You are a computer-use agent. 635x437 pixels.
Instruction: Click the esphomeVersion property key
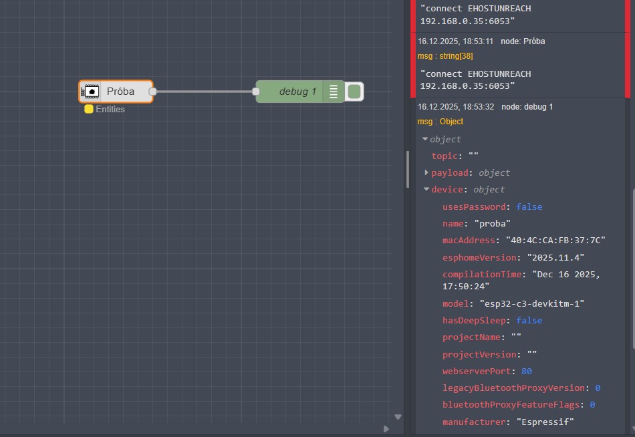tap(479, 257)
